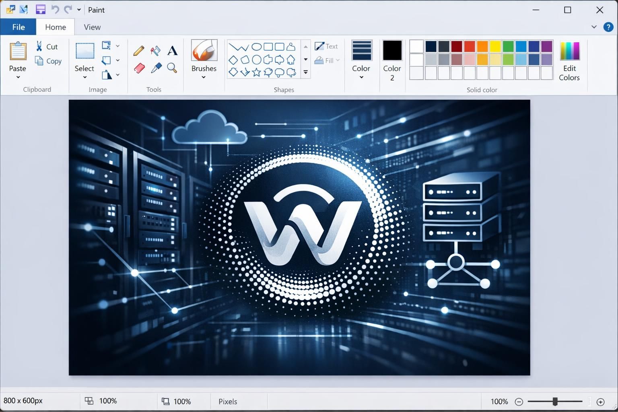This screenshot has height=412, width=618.
Task: Select the Color 2 black swatch
Action: click(392, 51)
